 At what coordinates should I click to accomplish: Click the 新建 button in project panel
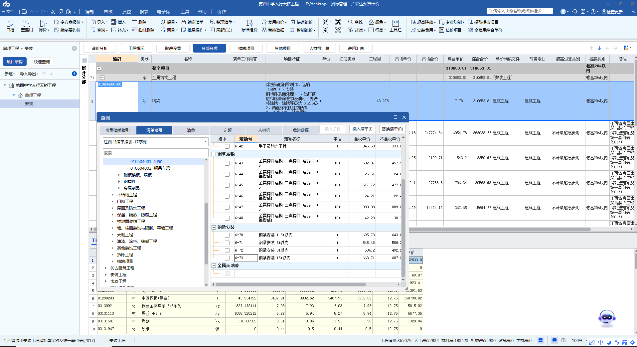coord(9,74)
